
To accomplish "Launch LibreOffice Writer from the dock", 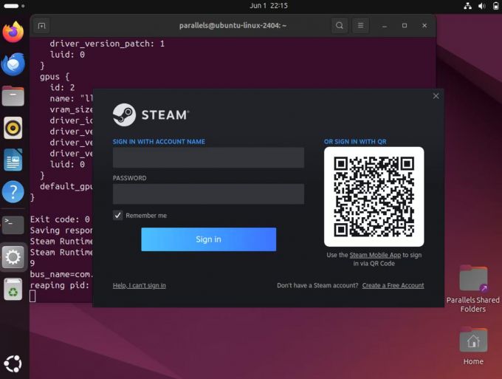I will point(13,160).
